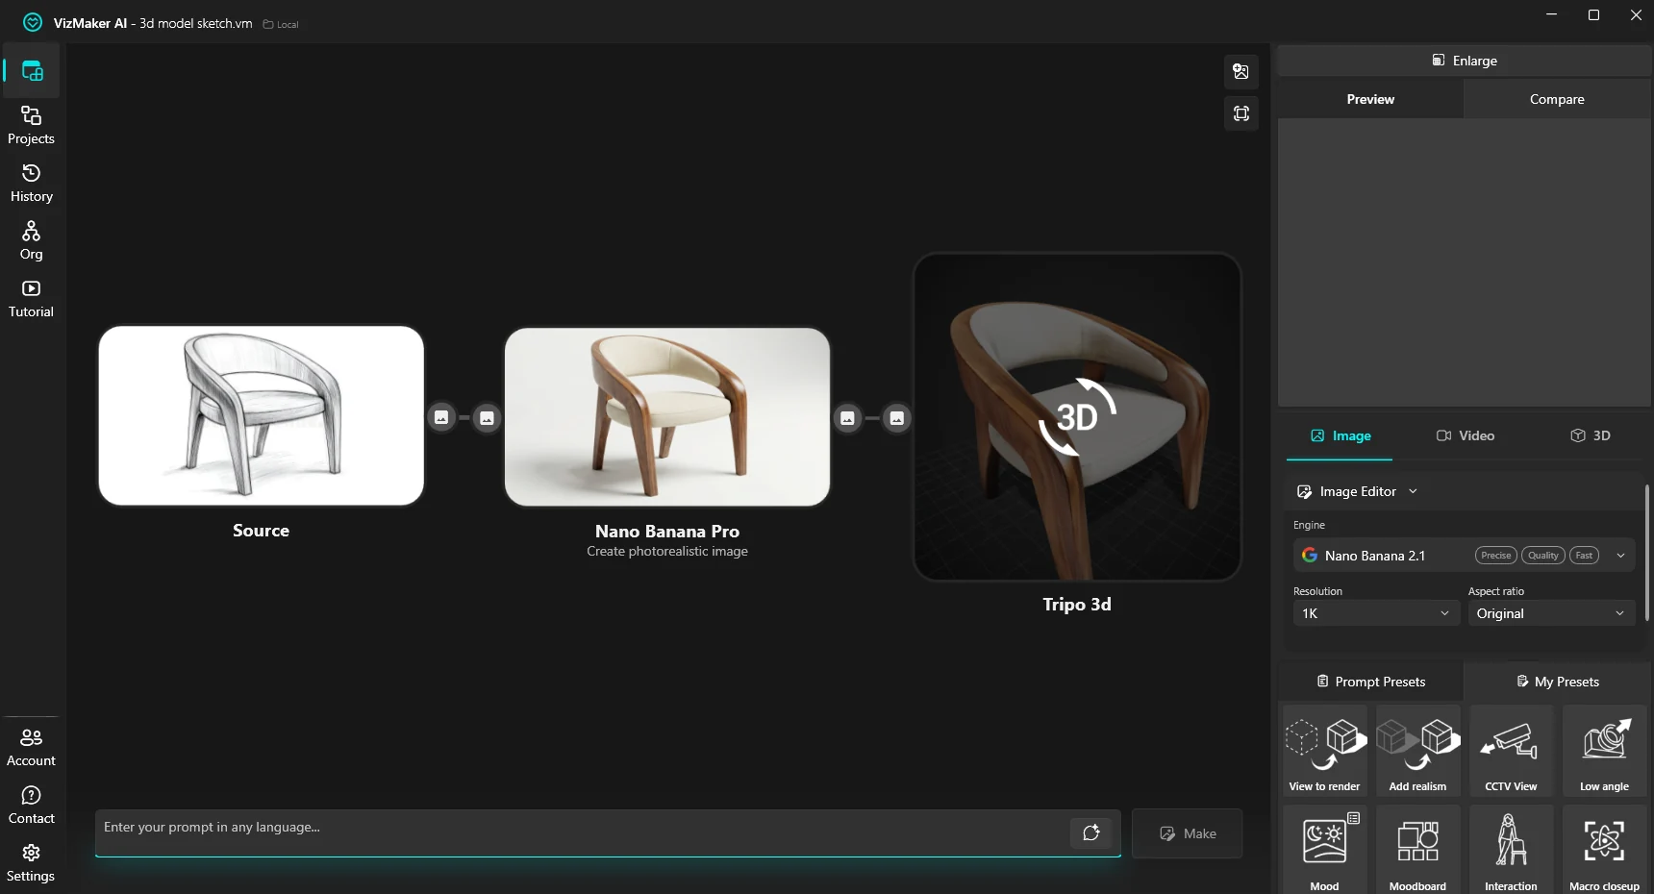Click the Make button

[1188, 833]
